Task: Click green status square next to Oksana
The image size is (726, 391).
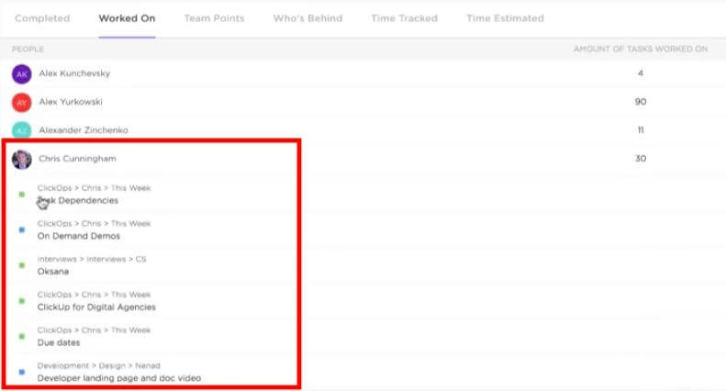Action: (x=22, y=265)
